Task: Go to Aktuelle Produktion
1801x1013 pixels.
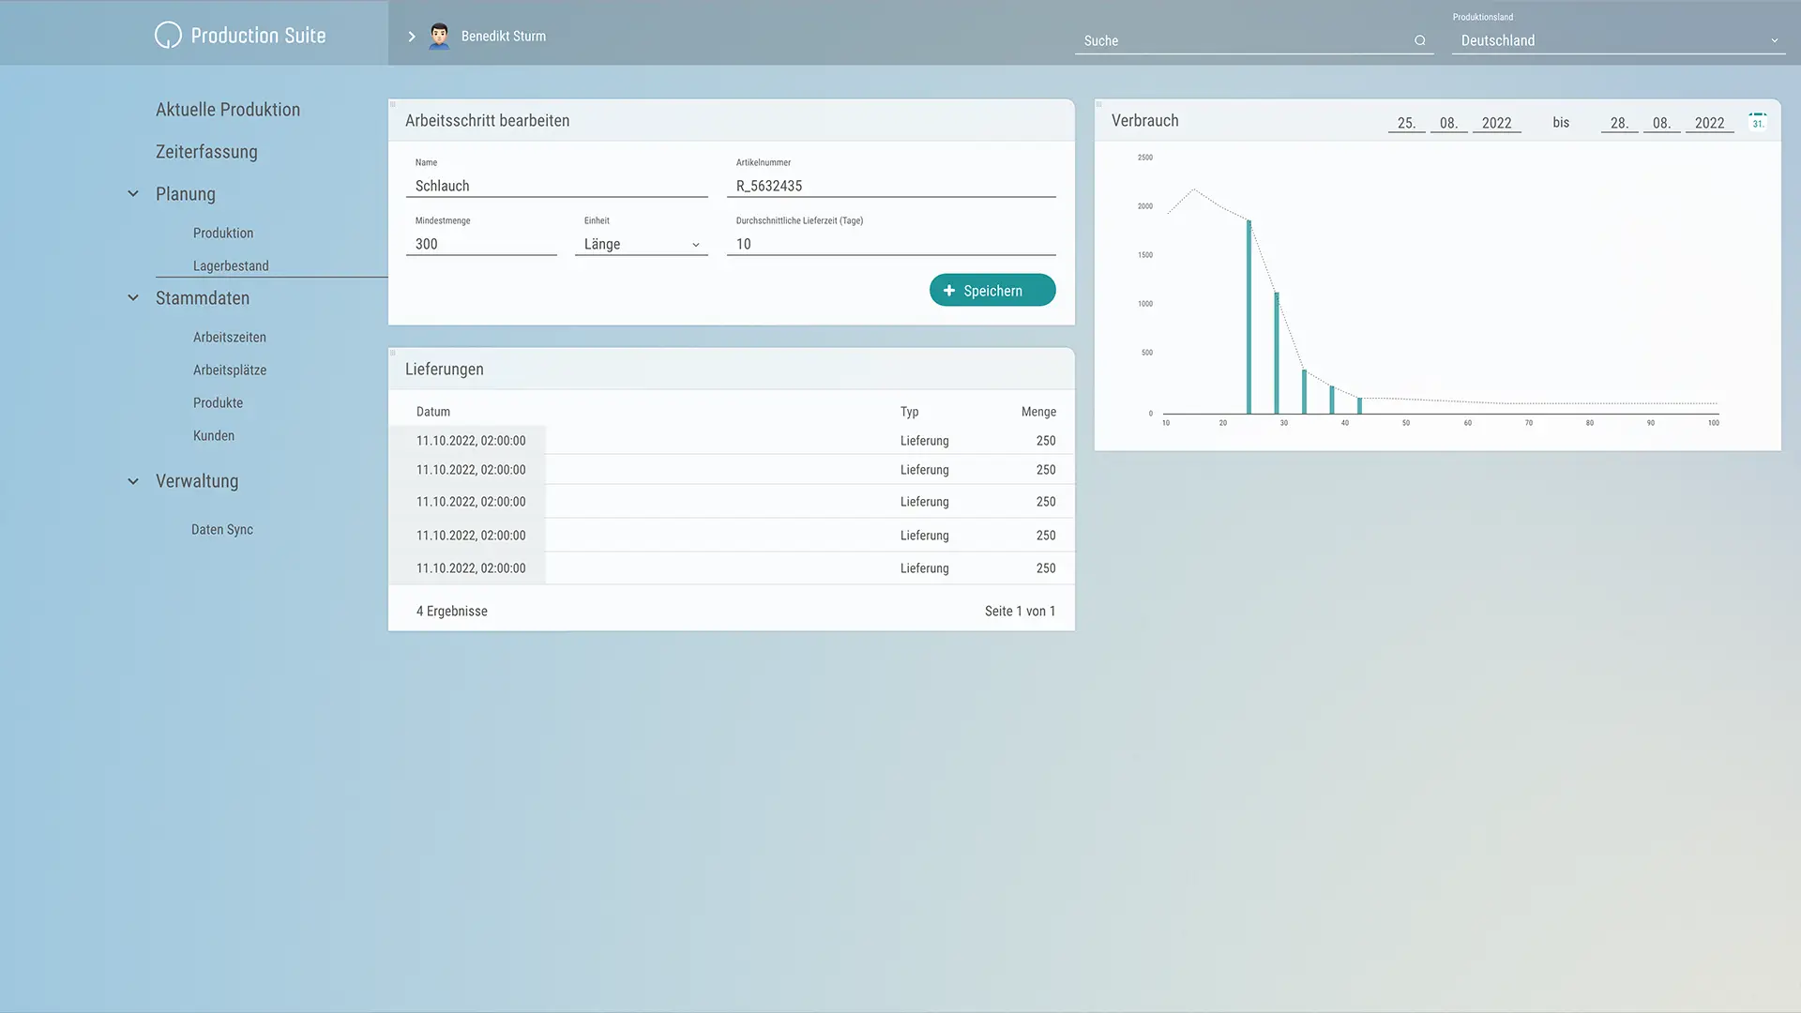Action: pyautogui.click(x=228, y=110)
